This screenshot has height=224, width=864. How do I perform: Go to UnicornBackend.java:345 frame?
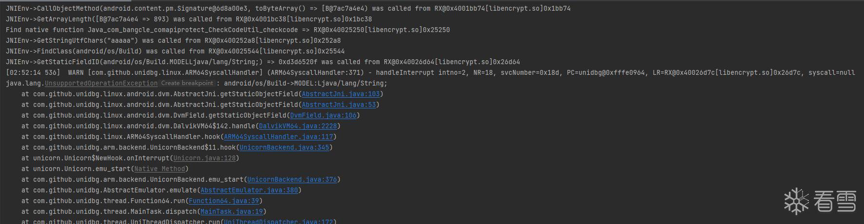coord(284,148)
